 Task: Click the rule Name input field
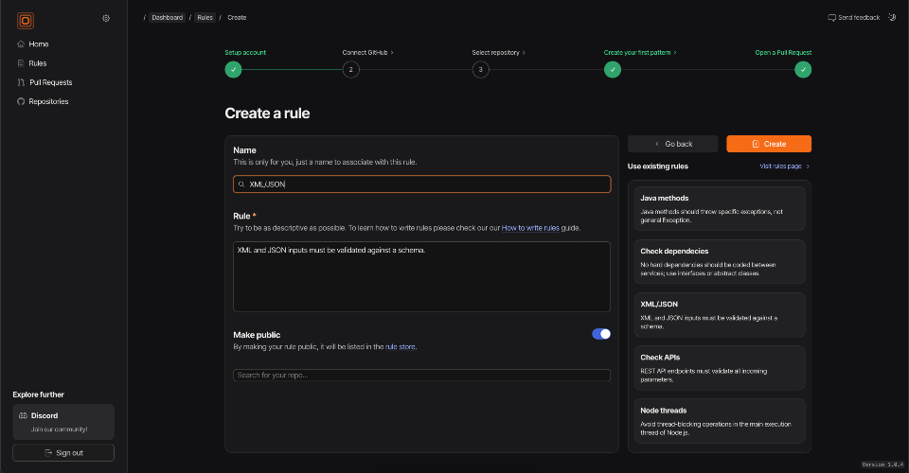(x=421, y=184)
